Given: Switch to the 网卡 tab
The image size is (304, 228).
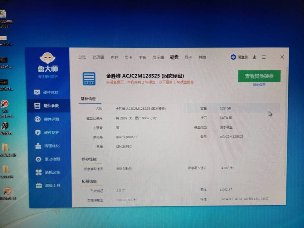Looking at the screenshot, I should (x=188, y=57).
